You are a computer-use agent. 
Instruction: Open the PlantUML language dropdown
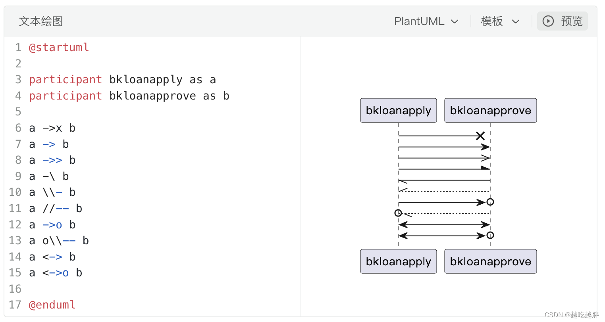coord(426,21)
